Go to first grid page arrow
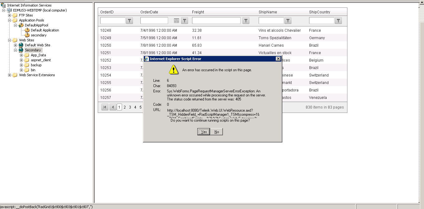 pyautogui.click(x=105, y=107)
